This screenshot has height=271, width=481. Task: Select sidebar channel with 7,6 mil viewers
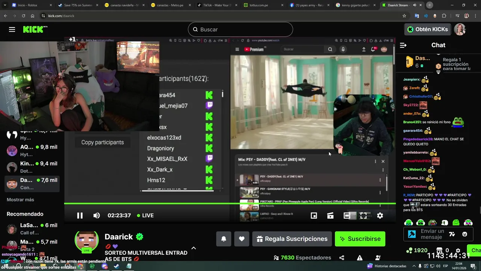(x=33, y=183)
